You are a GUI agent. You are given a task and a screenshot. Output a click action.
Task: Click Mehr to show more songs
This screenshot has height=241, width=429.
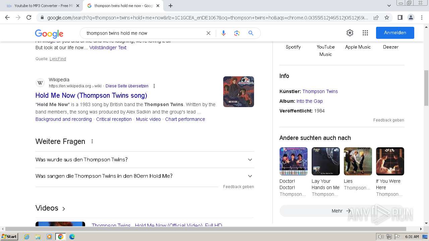pos(341,211)
